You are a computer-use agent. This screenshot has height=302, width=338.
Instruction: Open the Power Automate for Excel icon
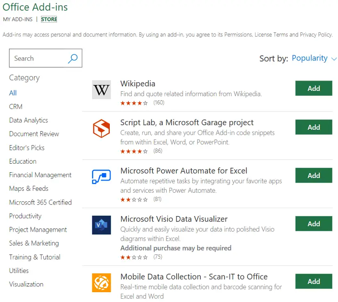[x=101, y=177]
